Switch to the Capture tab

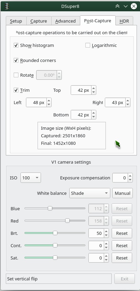(x=39, y=21)
